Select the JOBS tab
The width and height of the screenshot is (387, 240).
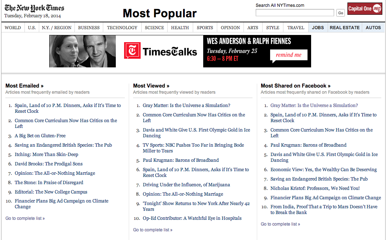click(x=318, y=27)
